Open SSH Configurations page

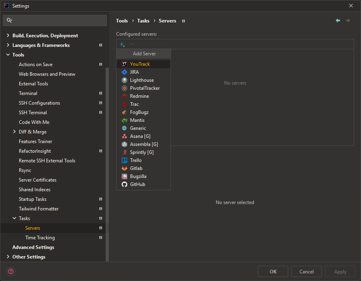pyautogui.click(x=39, y=103)
